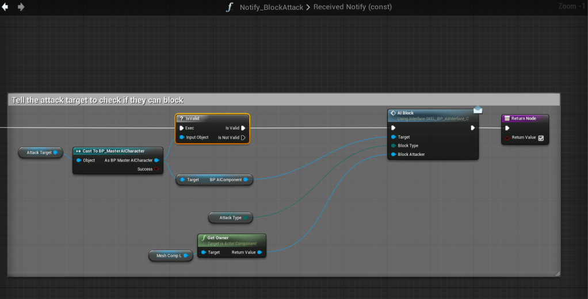Click the AI Block exec output pin
The image size is (588, 299).
pyautogui.click(x=472, y=128)
